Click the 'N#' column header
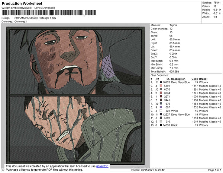This screenshot has width=223, height=173. (x=157, y=79)
